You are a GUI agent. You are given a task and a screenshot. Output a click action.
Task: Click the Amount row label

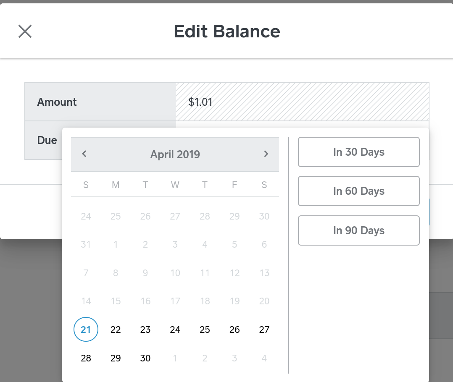(x=57, y=102)
